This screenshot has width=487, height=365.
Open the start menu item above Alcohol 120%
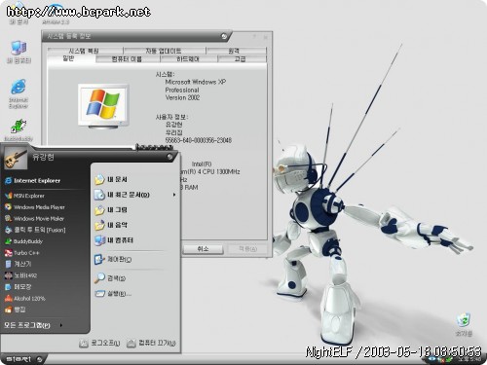tap(18, 287)
